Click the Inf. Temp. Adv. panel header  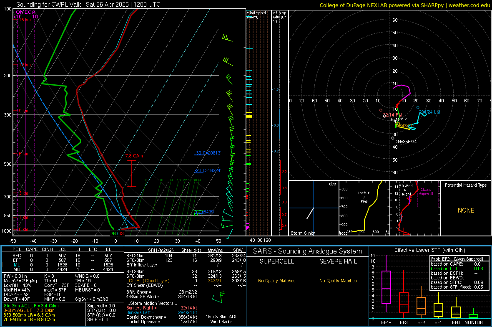point(279,17)
